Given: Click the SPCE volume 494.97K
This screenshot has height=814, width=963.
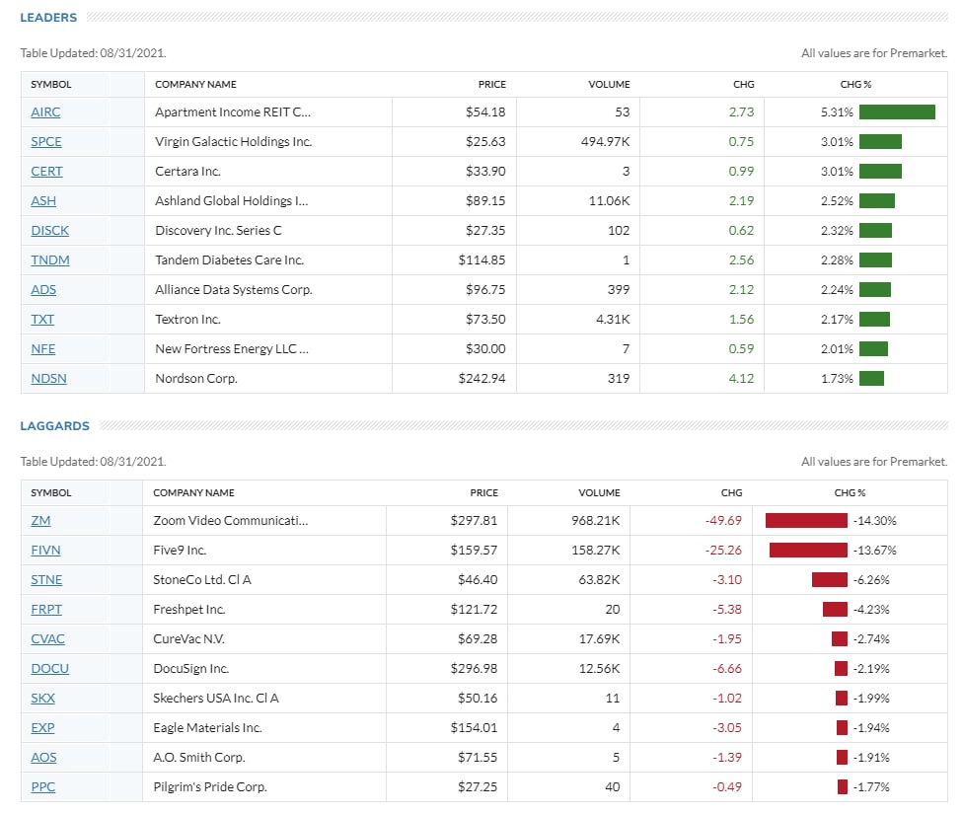Looking at the screenshot, I should click(605, 141).
